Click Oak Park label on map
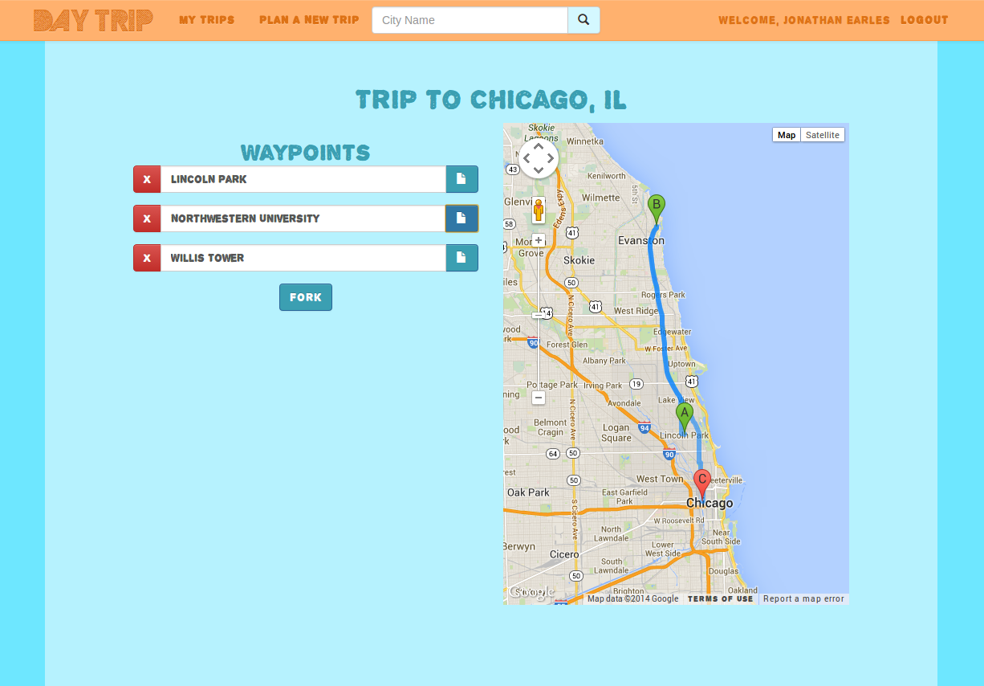The width and height of the screenshot is (984, 686). (528, 492)
